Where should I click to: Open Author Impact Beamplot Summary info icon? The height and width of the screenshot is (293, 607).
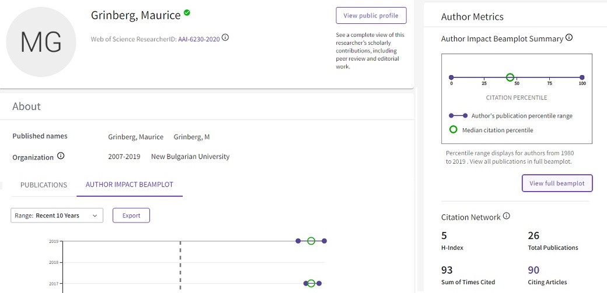click(x=569, y=38)
